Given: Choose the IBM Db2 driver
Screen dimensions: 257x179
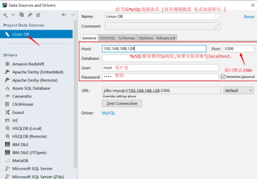Looking at the screenshot, I should click(20, 144).
